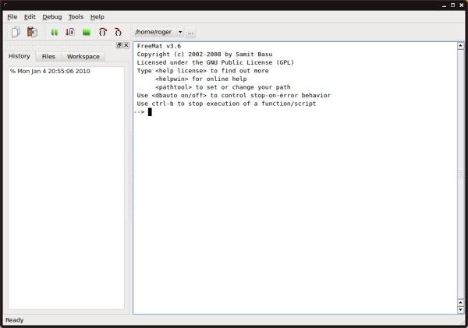Click the green Stop execution icon
The width and height of the screenshot is (468, 328).
click(x=86, y=32)
